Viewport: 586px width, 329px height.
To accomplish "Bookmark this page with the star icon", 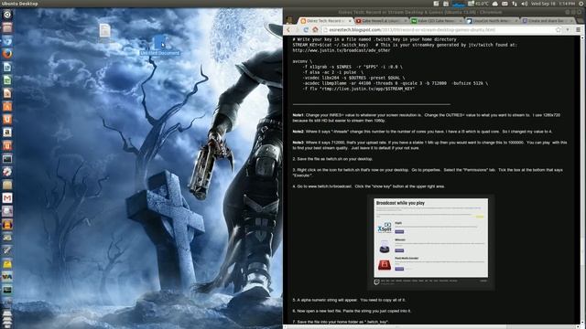I will point(559,29).
